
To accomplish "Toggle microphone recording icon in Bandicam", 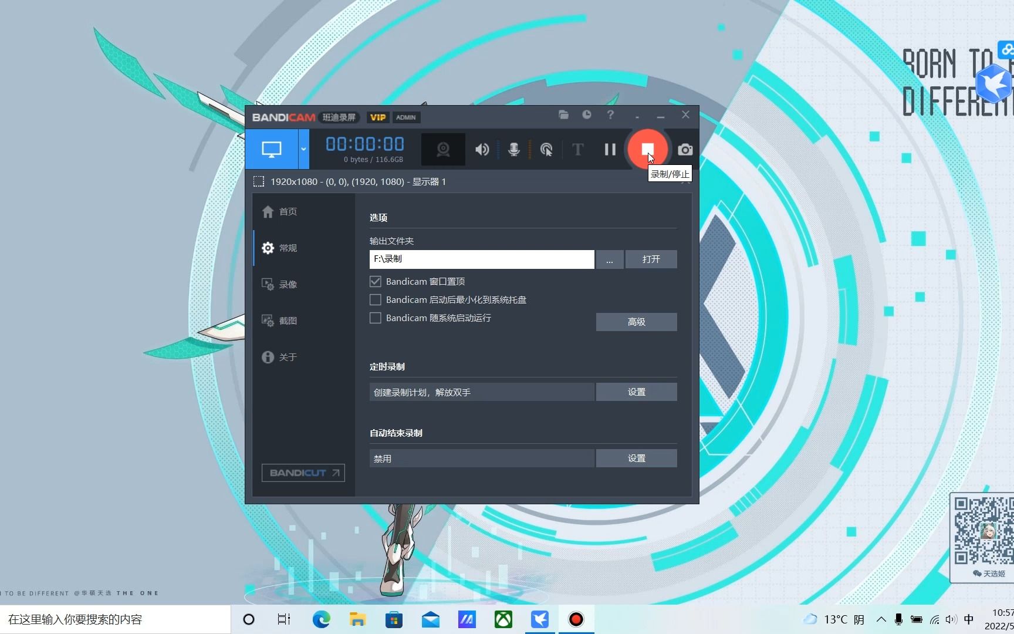I will [x=514, y=150].
